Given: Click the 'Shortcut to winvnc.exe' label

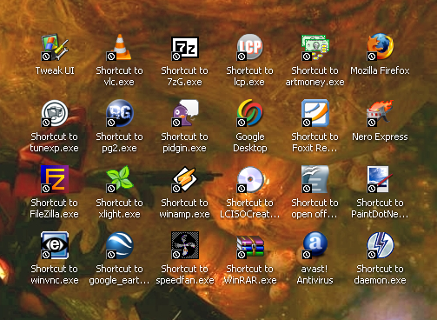Looking at the screenshot, I should 54,275.
